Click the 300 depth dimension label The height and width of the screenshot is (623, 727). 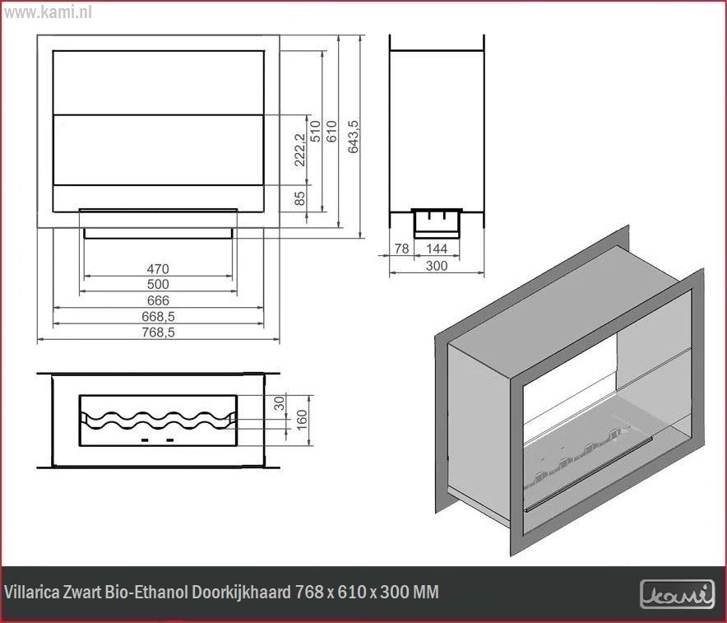pos(437,265)
